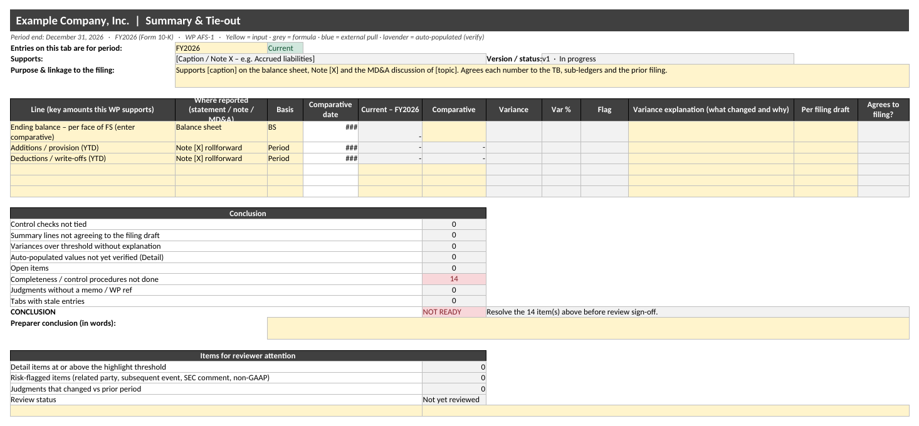919x426 pixels.
Task: Select the 'Ending balance – per face of FS' cell
Action: 93,132
